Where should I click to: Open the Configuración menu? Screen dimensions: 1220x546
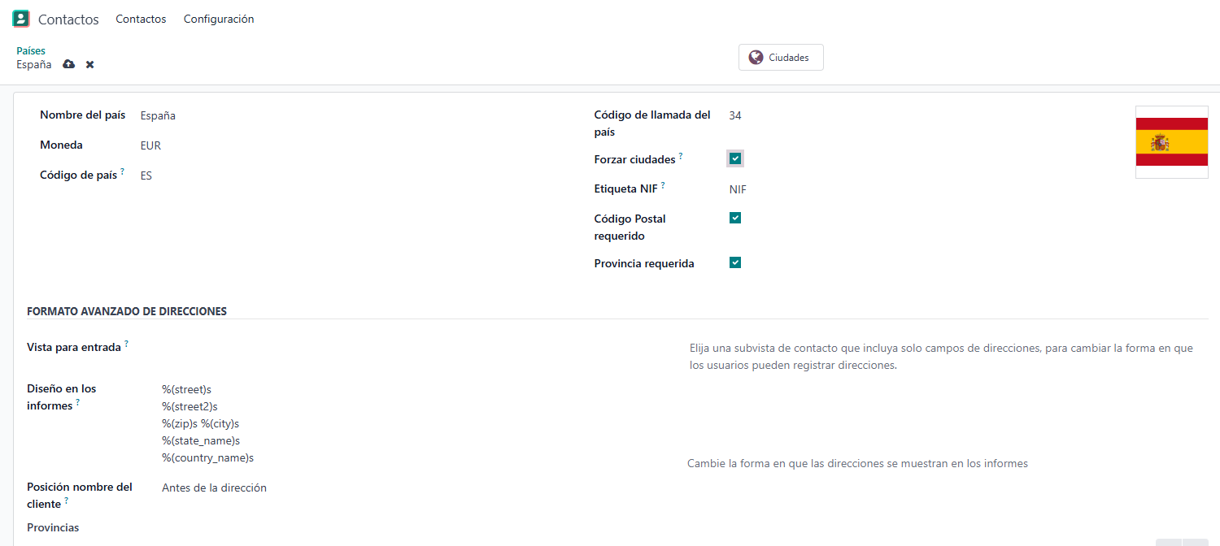click(x=219, y=19)
